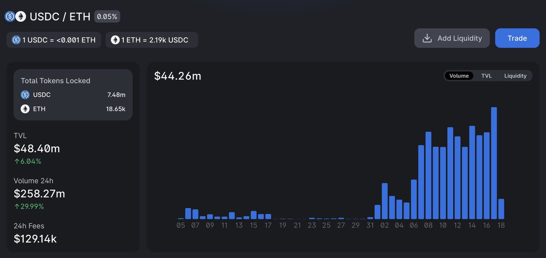Screen dimensions: 546x258
Task: Click the USDC / ETH pair title
Action: click(x=60, y=17)
